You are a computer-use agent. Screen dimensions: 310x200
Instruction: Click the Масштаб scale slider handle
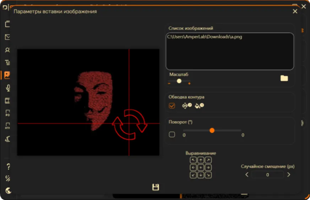(179, 81)
